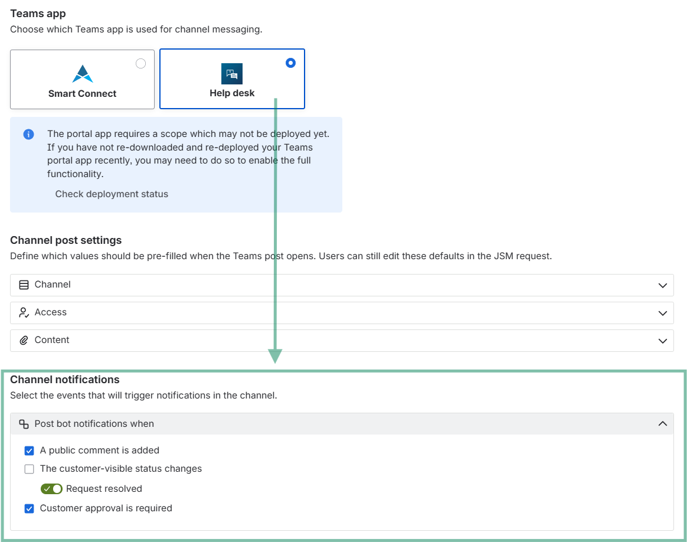Turn off Request resolved toggle
This screenshot has height=542, width=687.
51,488
